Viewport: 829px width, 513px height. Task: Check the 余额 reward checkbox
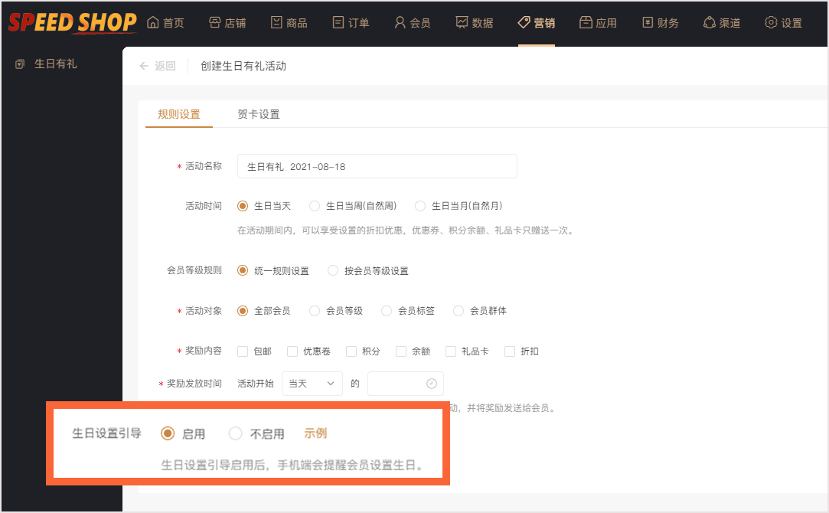(401, 351)
